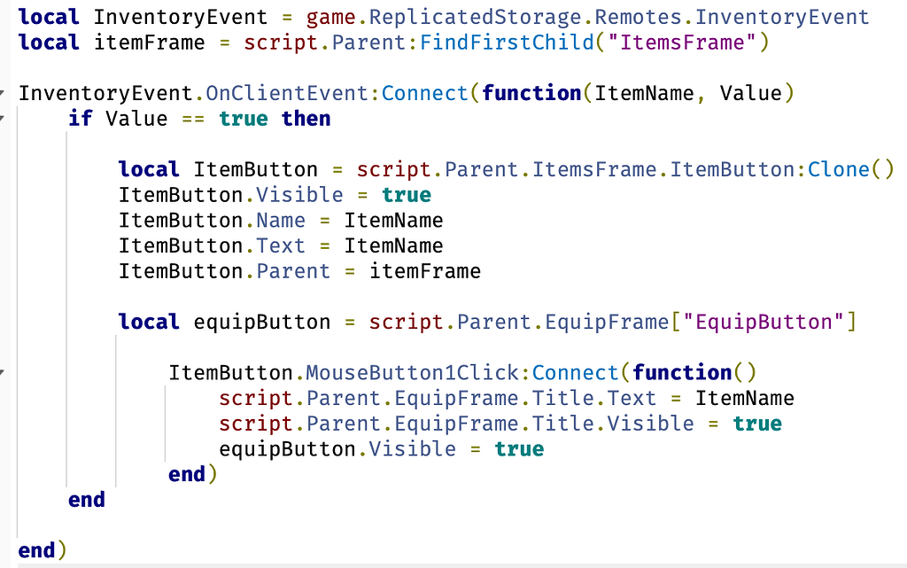
Task: Click the Text property on ItemButton.Text line
Action: [281, 245]
